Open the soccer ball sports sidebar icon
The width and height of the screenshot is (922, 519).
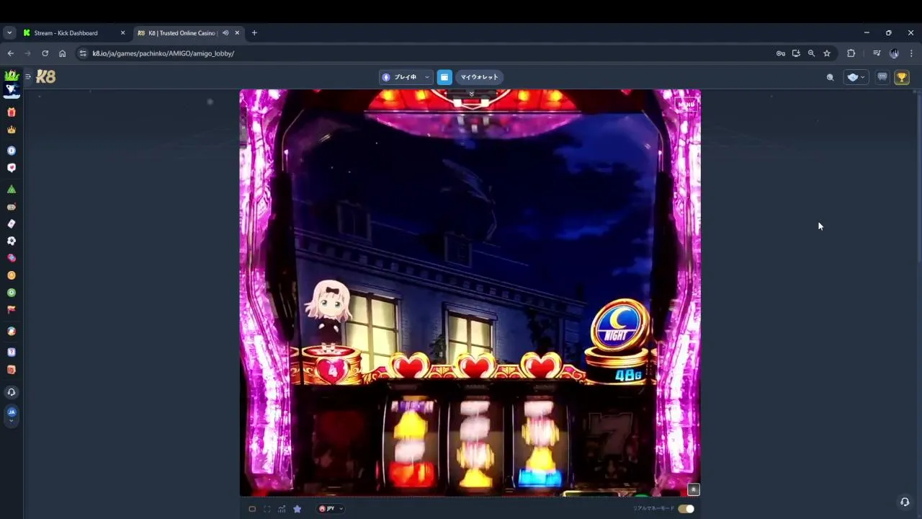[12, 241]
